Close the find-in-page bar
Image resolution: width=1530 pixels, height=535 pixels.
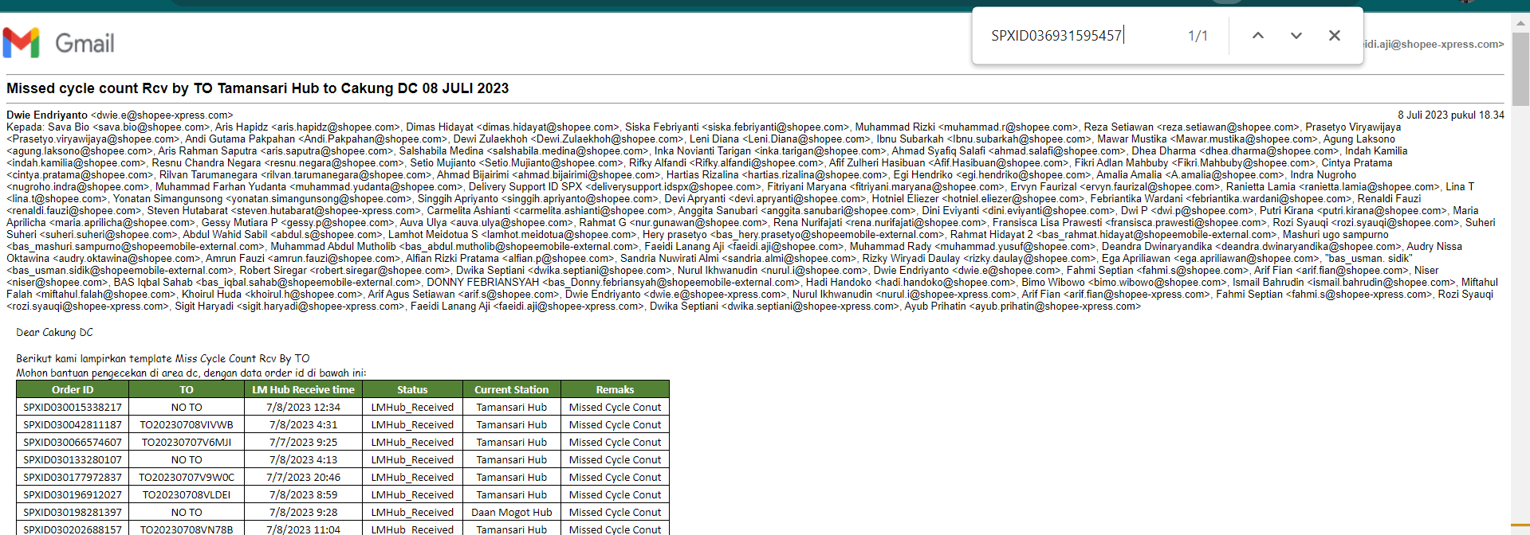pyautogui.click(x=1335, y=36)
